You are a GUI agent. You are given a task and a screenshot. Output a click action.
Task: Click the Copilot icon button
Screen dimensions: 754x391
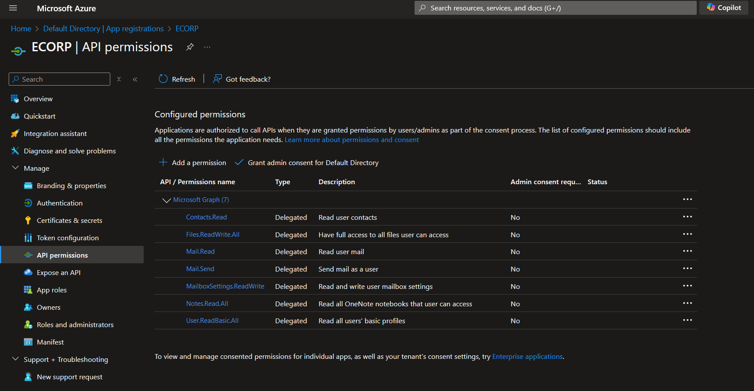point(724,8)
